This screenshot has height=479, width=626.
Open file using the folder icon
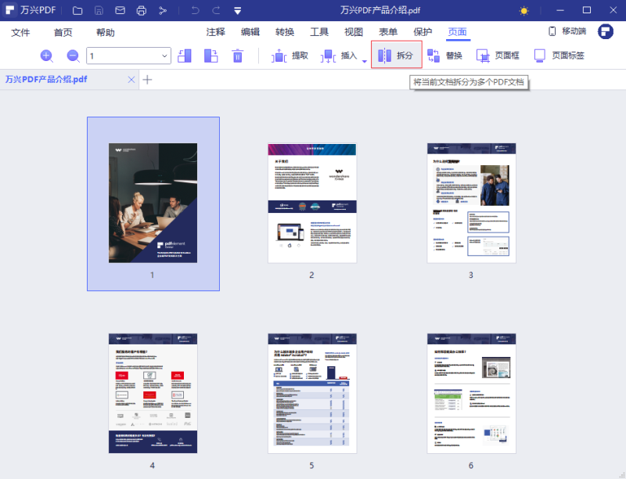point(77,11)
